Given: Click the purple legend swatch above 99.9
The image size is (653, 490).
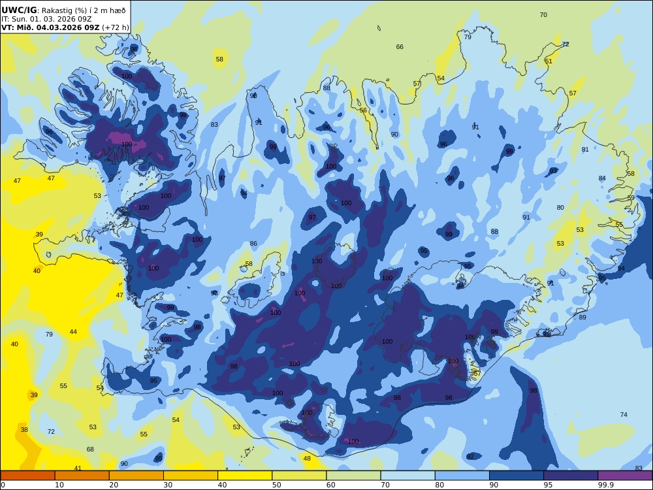Looking at the screenshot, I should [x=625, y=476].
